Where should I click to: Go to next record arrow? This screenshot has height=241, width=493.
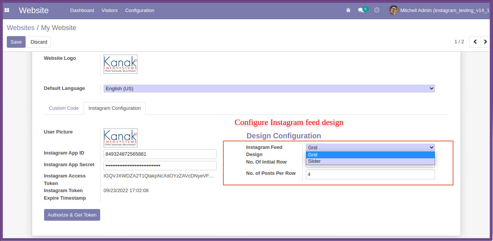pyautogui.click(x=485, y=42)
